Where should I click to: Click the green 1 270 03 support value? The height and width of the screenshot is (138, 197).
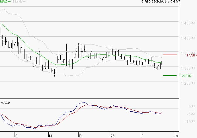(x=185, y=76)
